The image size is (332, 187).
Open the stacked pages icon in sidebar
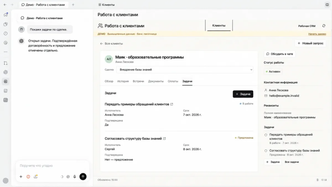pyautogui.click(x=6, y=24)
